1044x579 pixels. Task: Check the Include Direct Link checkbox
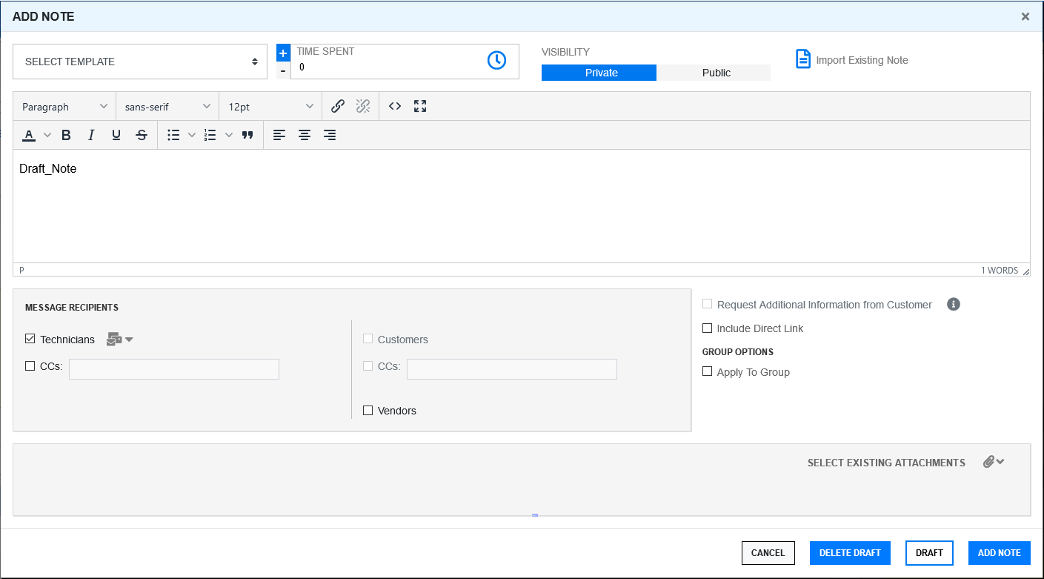pyautogui.click(x=708, y=328)
